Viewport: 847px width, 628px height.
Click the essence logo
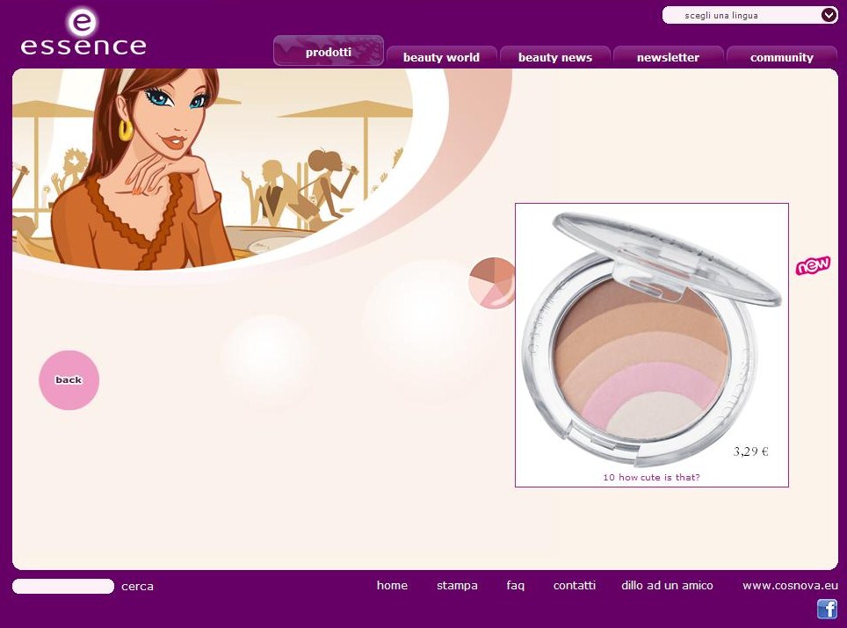coord(83,32)
